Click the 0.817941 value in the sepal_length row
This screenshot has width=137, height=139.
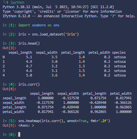click(124, 98)
